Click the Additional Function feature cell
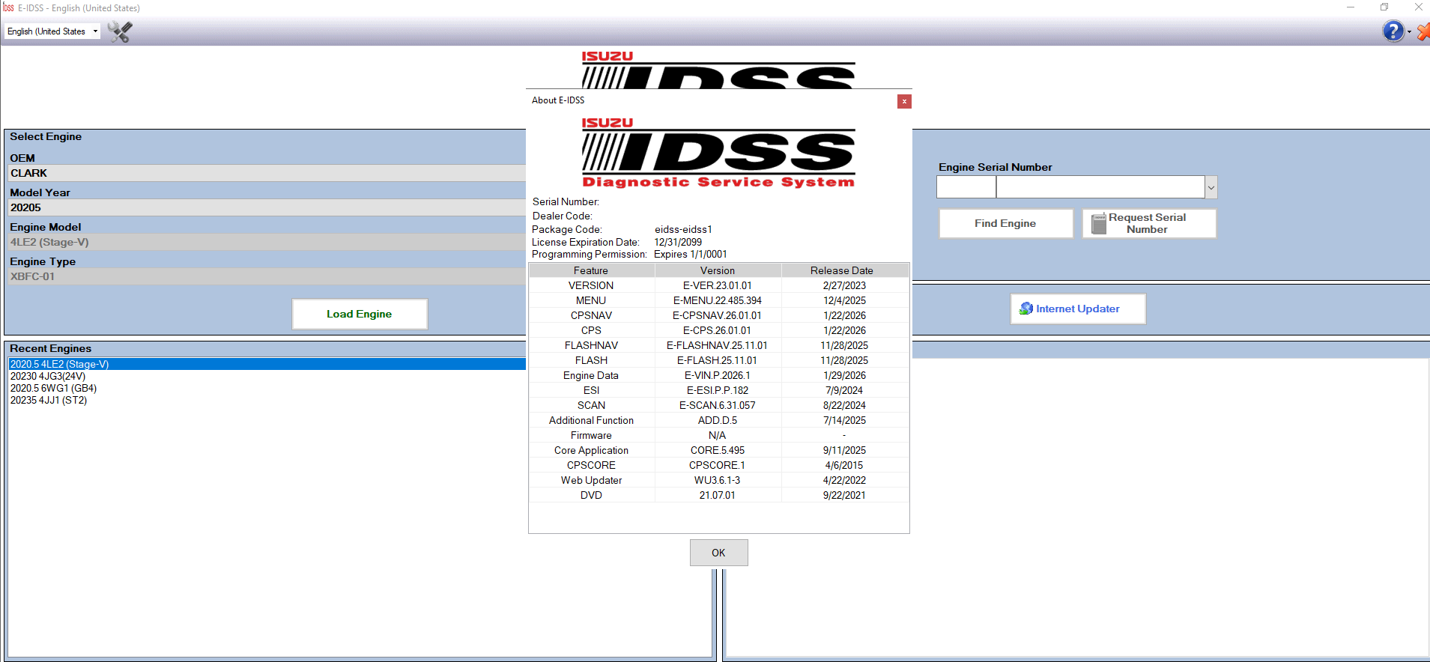 (x=591, y=420)
